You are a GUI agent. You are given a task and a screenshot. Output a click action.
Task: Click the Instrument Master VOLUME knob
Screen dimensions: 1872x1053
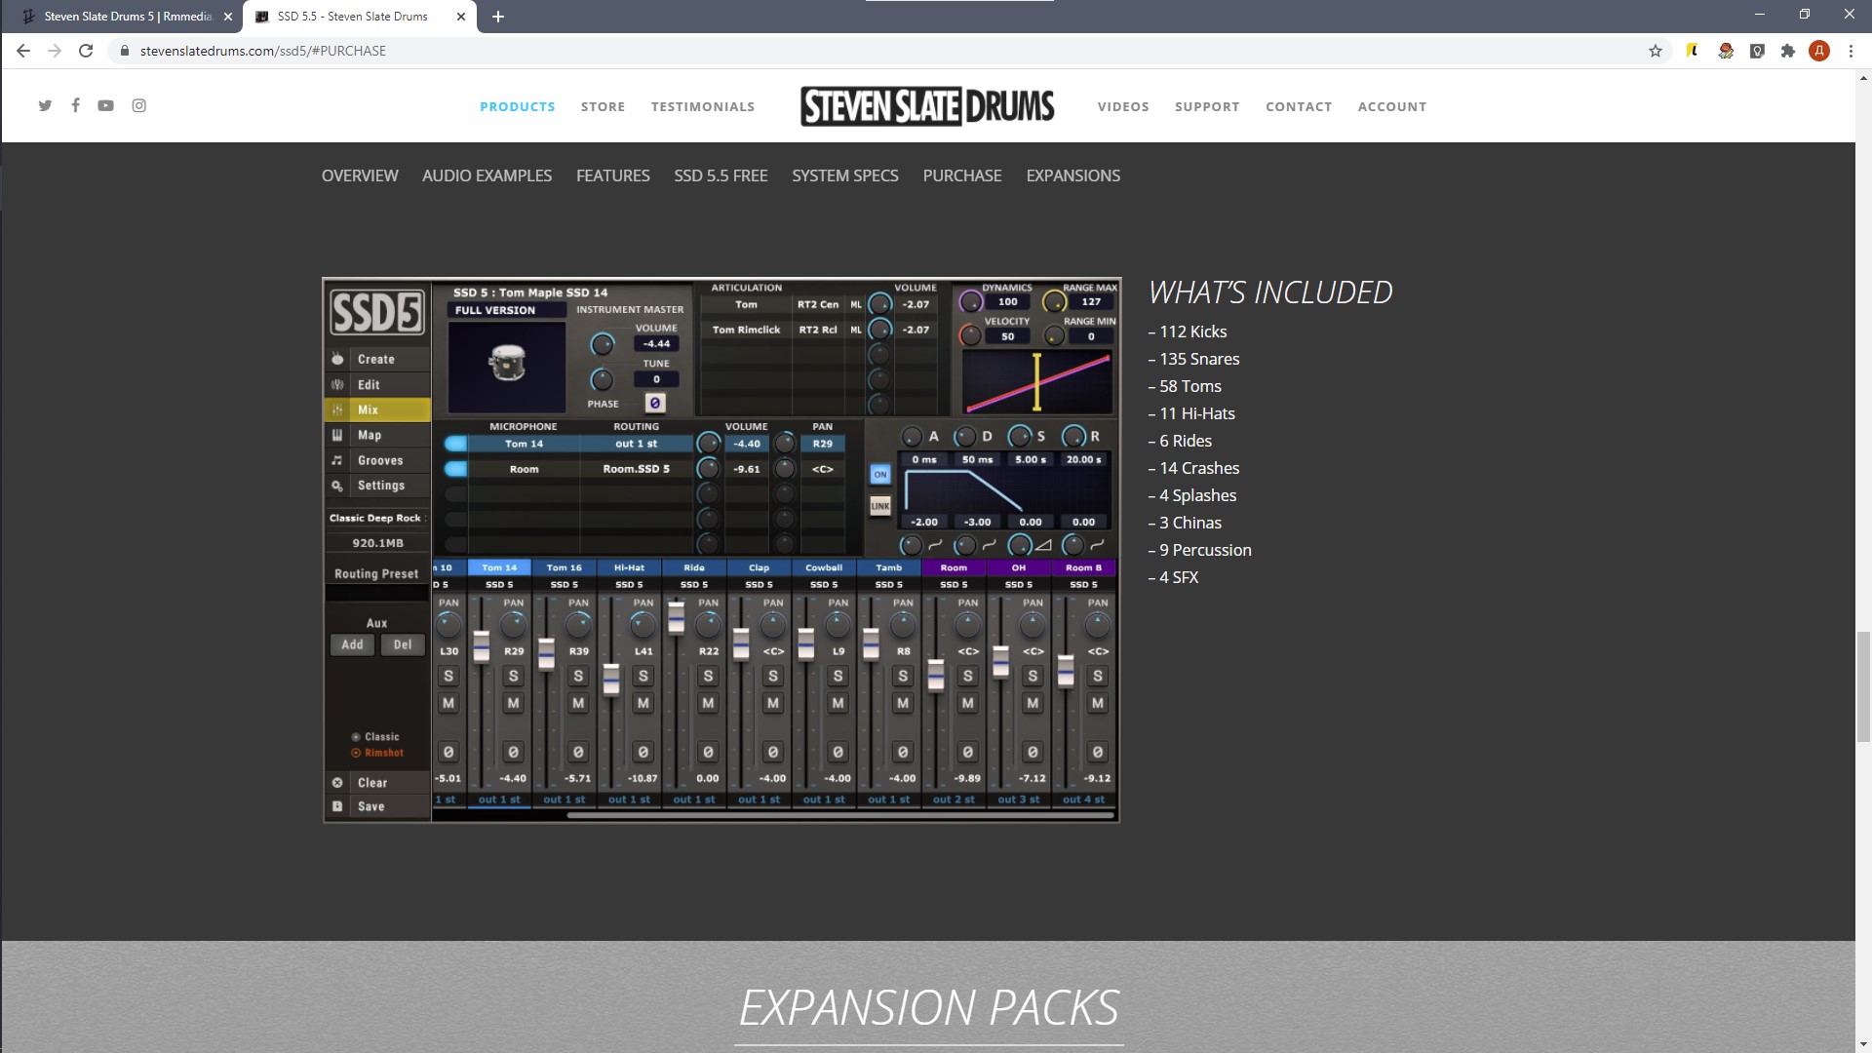click(603, 344)
